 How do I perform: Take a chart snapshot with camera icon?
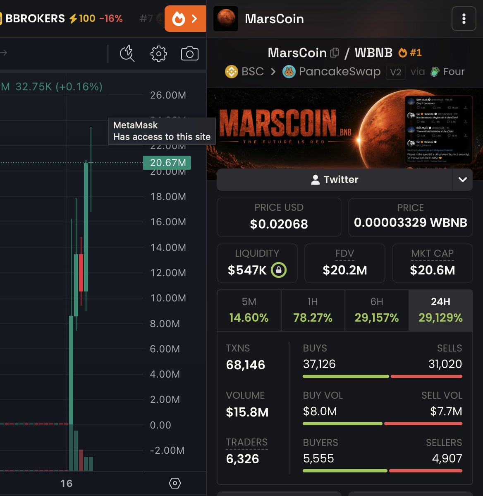(x=189, y=53)
